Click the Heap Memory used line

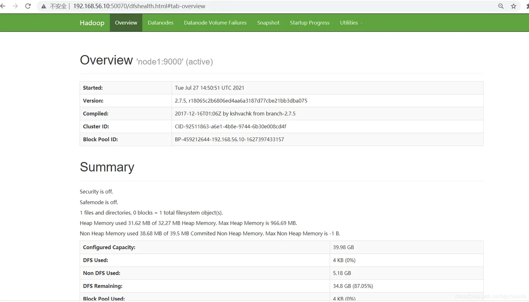[189, 223]
